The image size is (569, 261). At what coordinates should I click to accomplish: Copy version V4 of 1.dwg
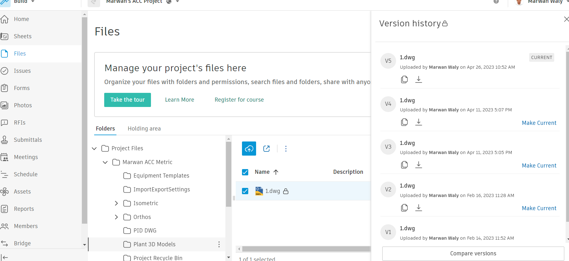pyautogui.click(x=404, y=122)
